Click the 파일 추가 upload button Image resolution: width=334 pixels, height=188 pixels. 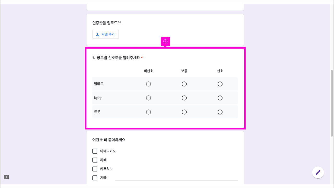[105, 34]
